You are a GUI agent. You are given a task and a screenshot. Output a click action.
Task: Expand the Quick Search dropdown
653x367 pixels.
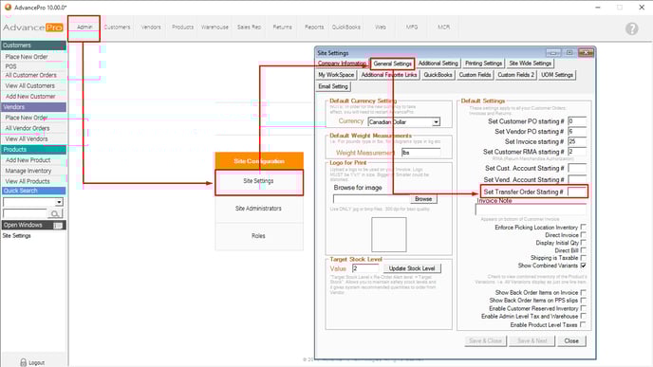point(59,202)
